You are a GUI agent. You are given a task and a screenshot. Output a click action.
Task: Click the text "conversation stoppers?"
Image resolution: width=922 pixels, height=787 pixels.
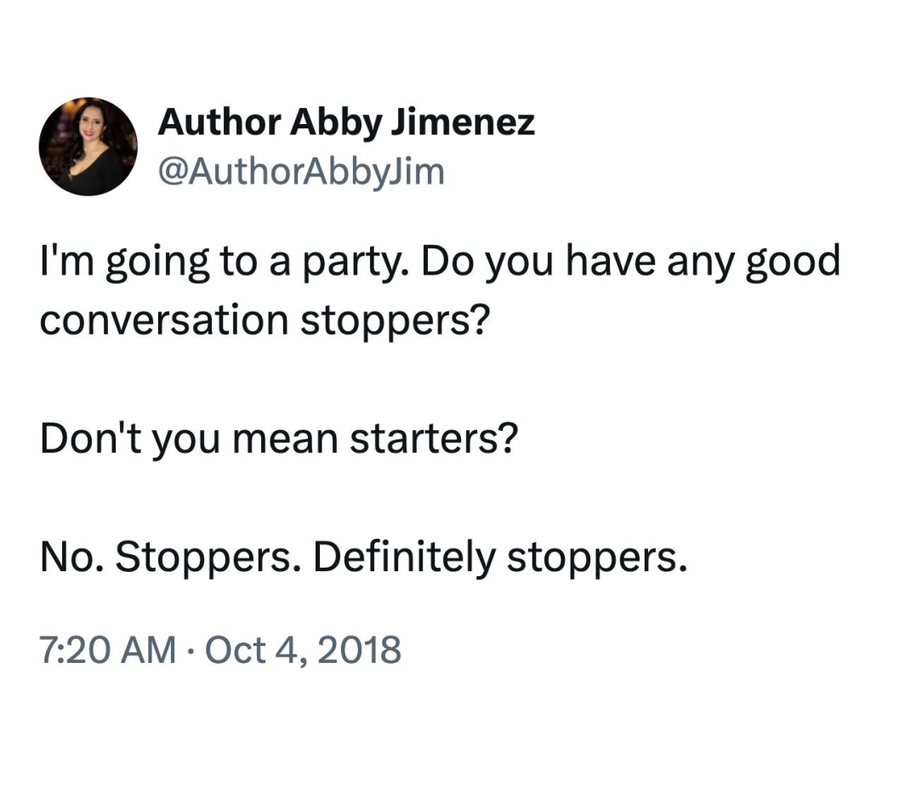265,320
